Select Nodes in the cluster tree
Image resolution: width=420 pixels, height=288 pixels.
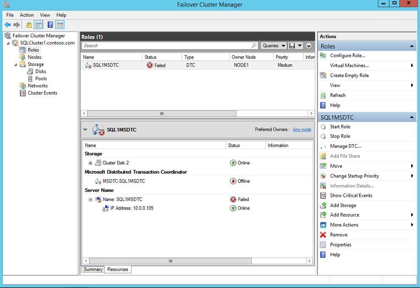[x=34, y=57]
